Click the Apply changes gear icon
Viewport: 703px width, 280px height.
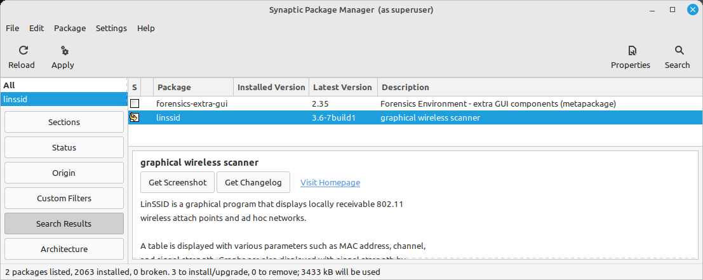[64, 51]
